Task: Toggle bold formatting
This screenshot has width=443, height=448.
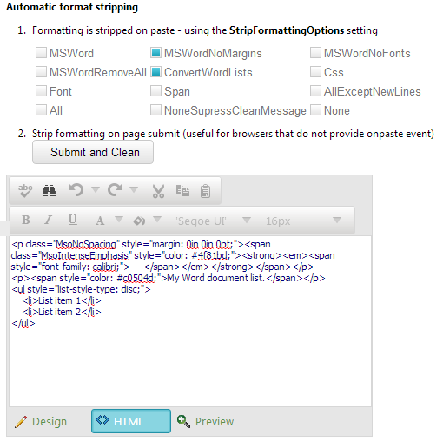Action: click(26, 221)
